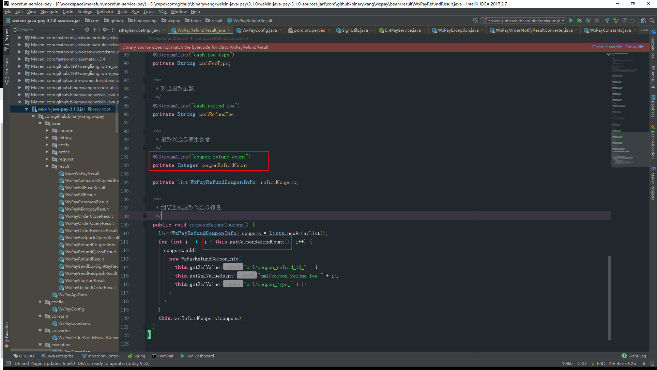
Task: Click Collapse All icon in Project panel
Action: [95, 30]
